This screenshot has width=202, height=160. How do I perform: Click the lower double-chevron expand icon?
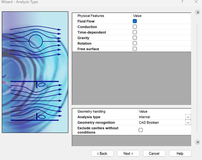pyautogui.click(x=197, y=142)
